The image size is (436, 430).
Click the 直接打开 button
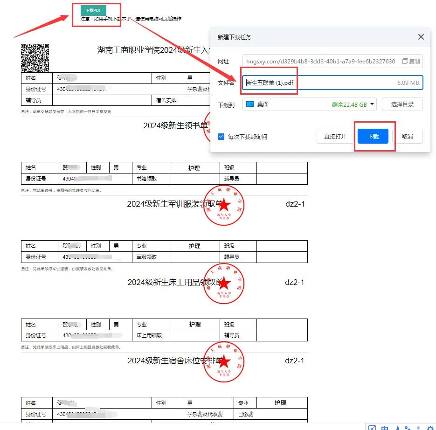[x=335, y=136]
